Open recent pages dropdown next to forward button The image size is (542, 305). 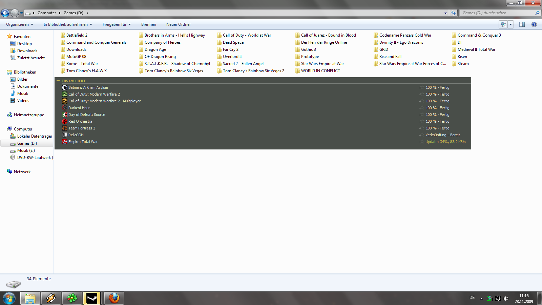coord(21,13)
